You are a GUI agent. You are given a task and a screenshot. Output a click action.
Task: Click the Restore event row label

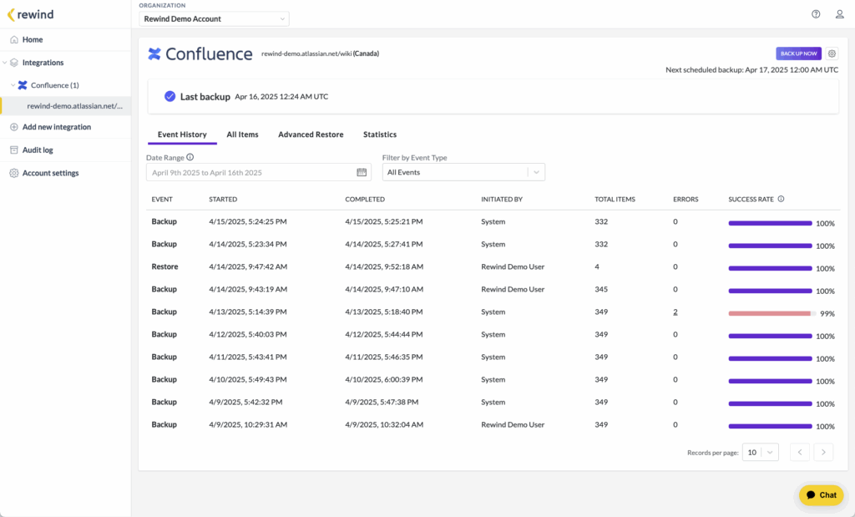point(164,266)
